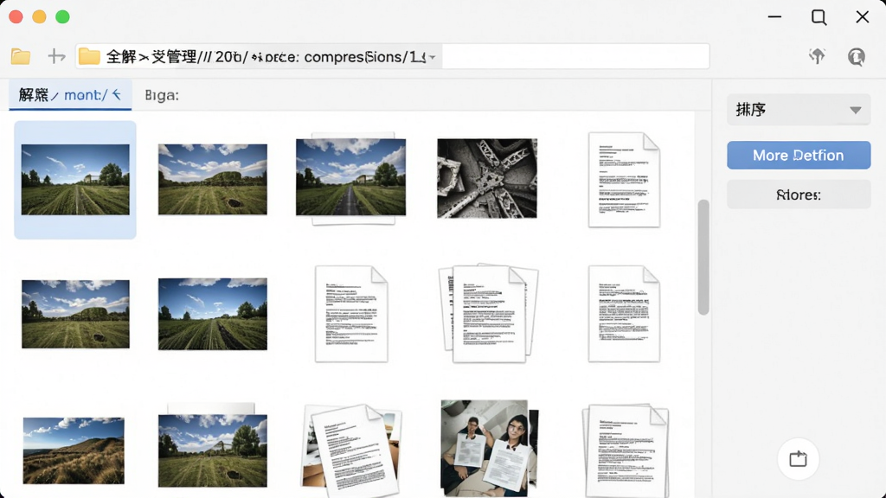This screenshot has height=498, width=886.
Task: Switch to the mont:/ tab
Action: (x=70, y=95)
